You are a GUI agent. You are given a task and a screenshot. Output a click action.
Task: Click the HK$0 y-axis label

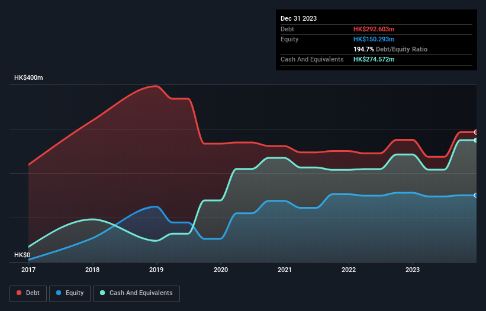22,255
